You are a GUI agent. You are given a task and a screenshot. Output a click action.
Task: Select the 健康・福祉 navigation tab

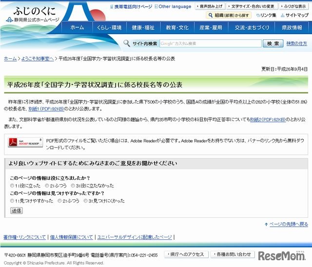coord(143,27)
